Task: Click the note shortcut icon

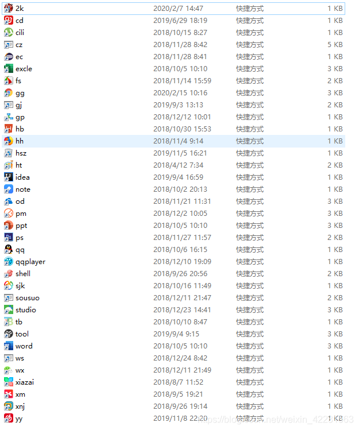Action: [9, 189]
